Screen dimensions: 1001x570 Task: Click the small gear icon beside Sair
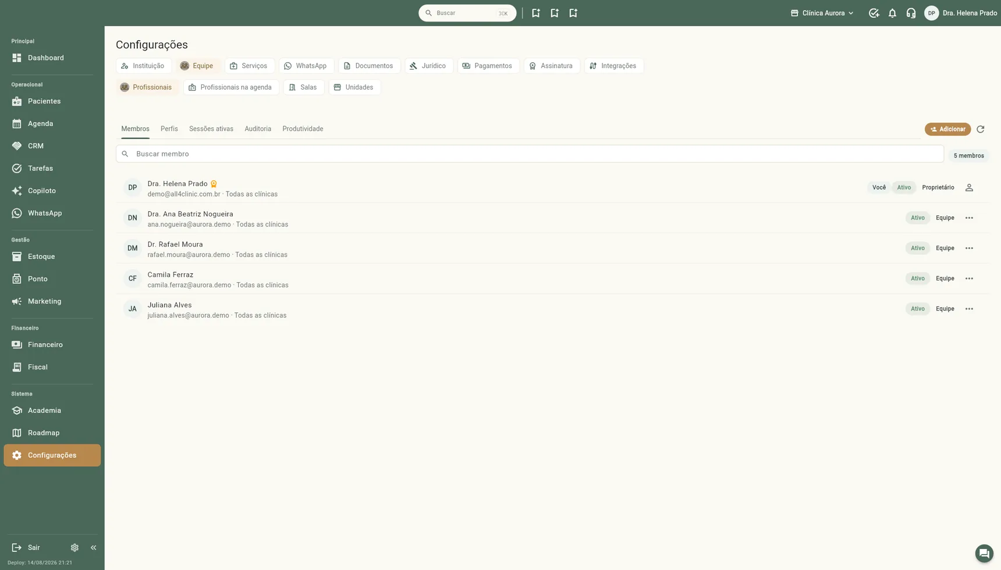(74, 547)
